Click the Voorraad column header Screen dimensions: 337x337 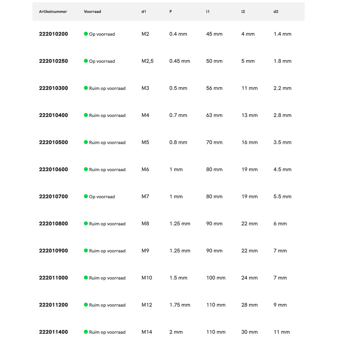(x=92, y=11)
